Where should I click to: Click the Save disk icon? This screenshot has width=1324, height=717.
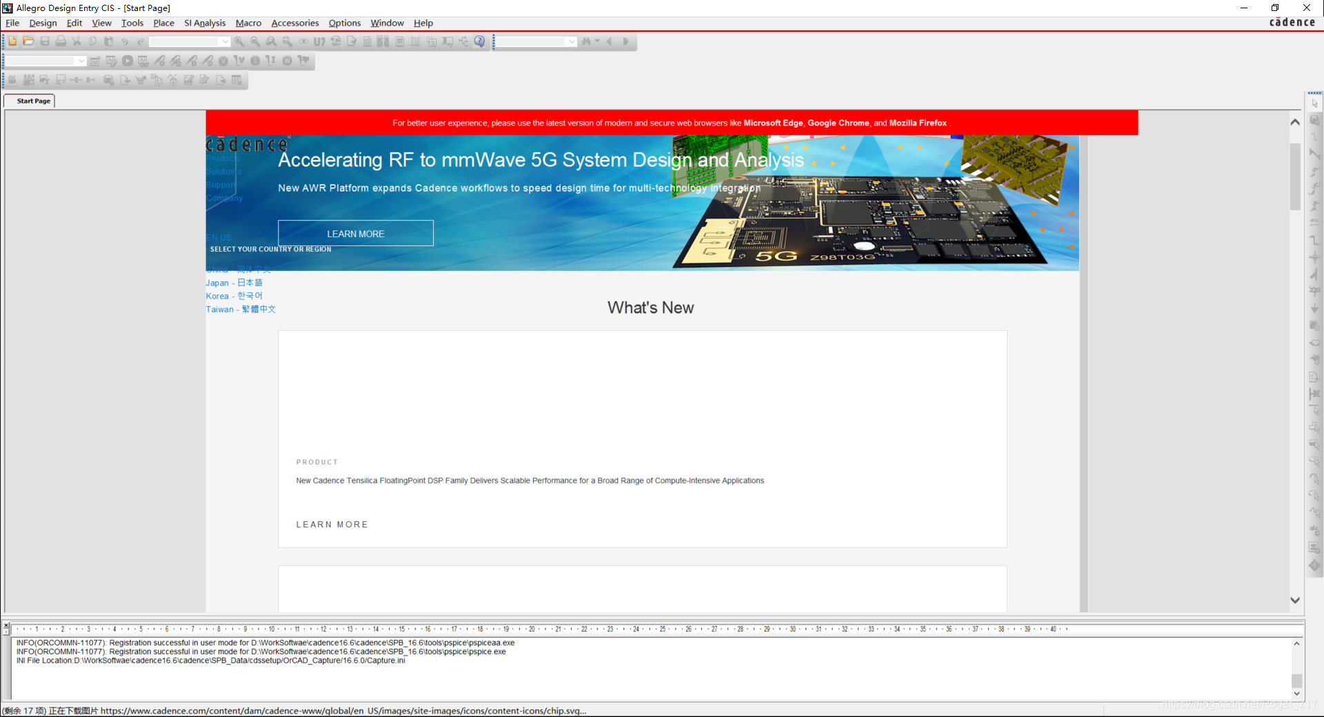tap(45, 41)
